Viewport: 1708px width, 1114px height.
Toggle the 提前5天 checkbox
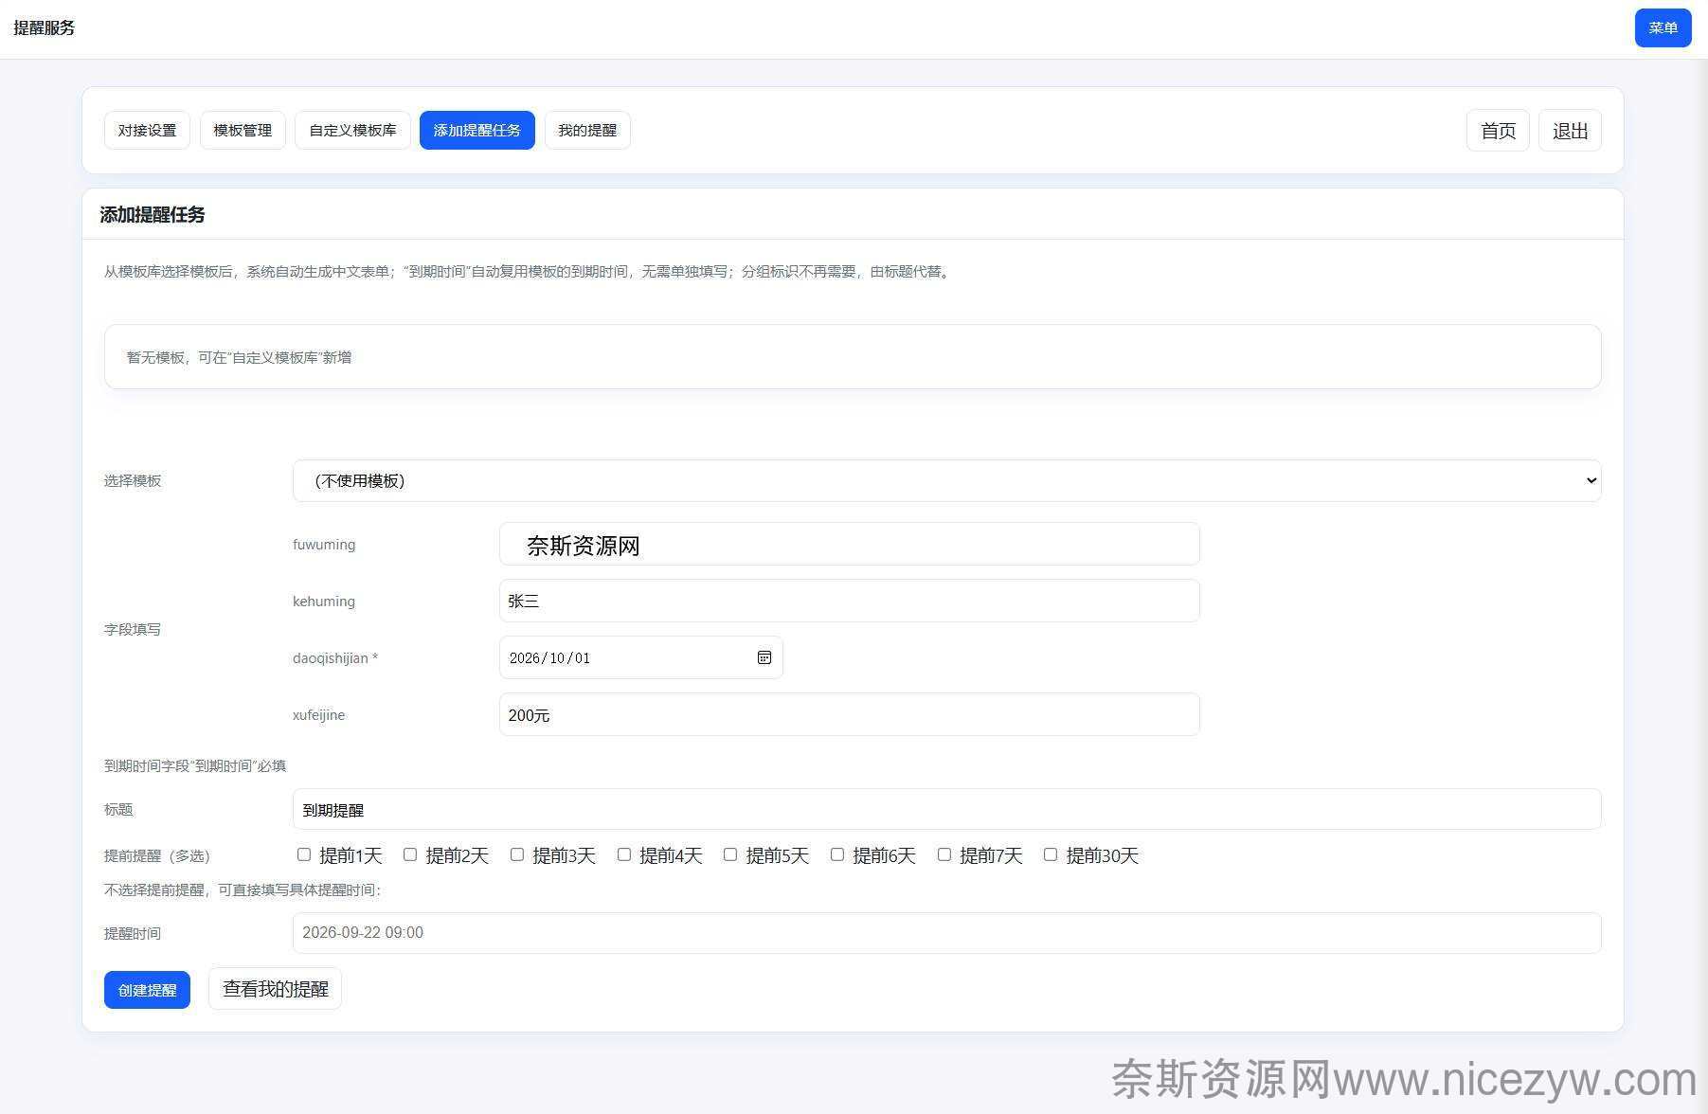tap(730, 854)
